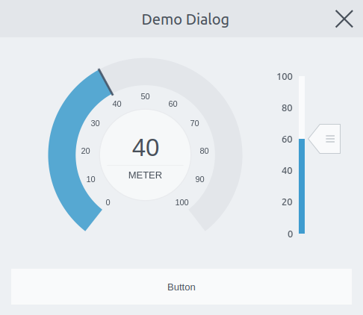Click the METER label in the gauge
The height and width of the screenshot is (315, 363).
[145, 175]
